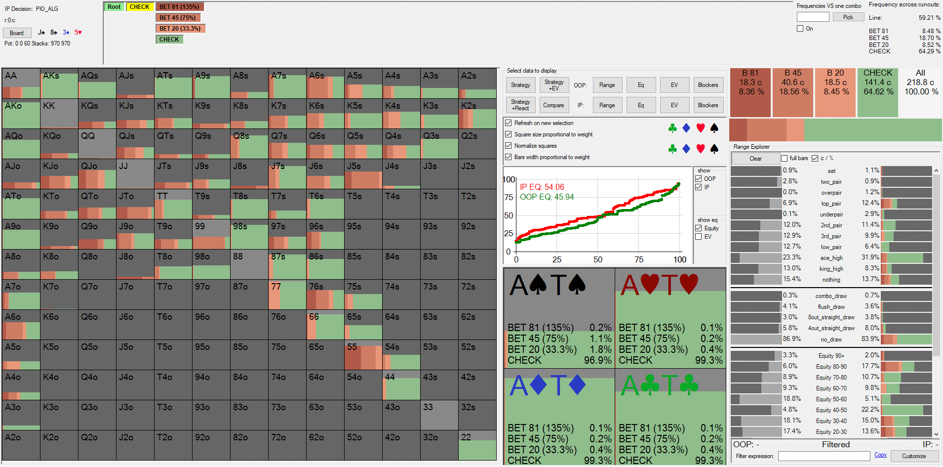This screenshot has width=943, height=467.
Task: Click the Filter expression input field
Action: tap(824, 456)
